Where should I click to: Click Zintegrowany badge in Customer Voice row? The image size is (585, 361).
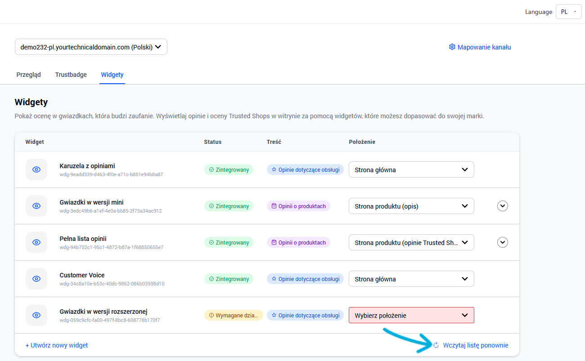(229, 279)
